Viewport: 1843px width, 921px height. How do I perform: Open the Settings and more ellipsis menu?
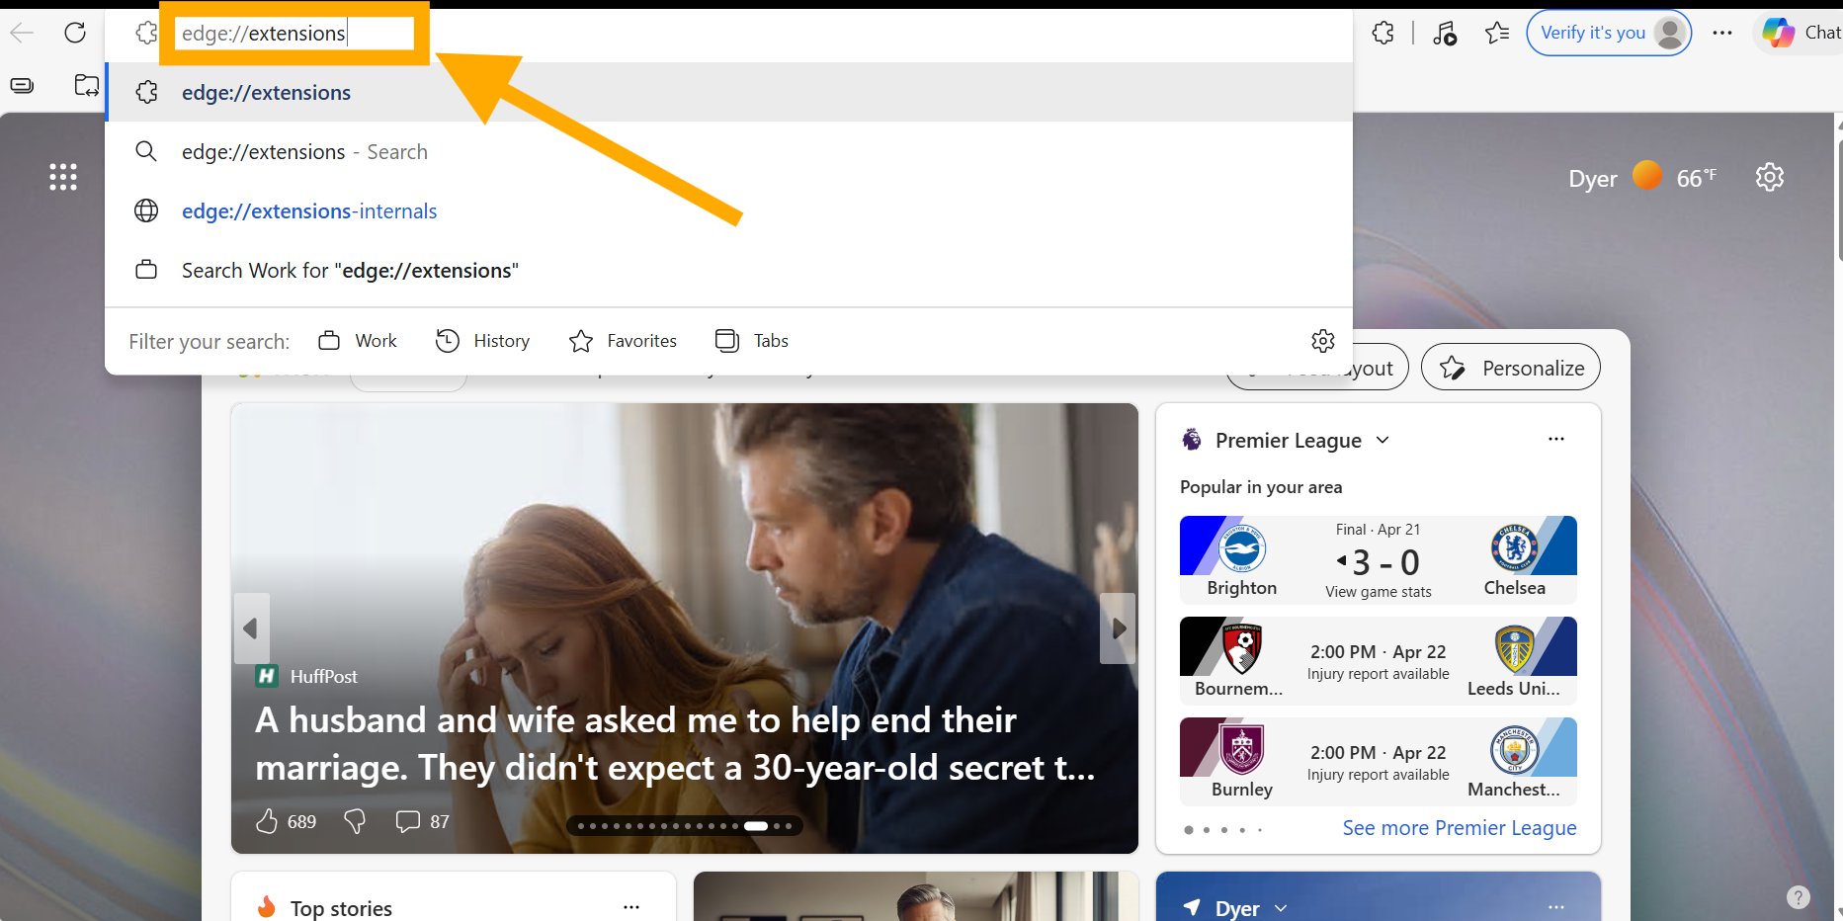pyautogui.click(x=1722, y=33)
